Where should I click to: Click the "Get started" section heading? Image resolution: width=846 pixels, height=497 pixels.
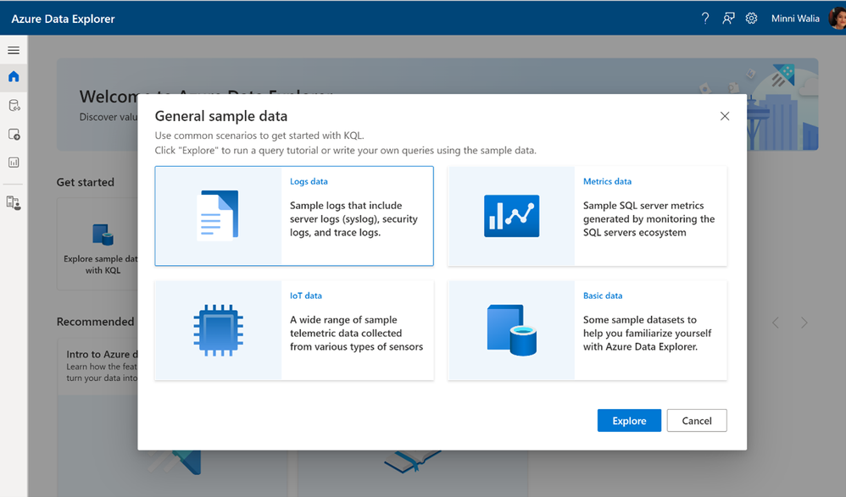(x=86, y=182)
